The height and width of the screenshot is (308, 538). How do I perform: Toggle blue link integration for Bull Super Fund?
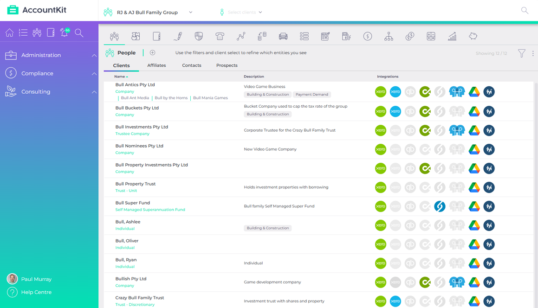coord(440,206)
